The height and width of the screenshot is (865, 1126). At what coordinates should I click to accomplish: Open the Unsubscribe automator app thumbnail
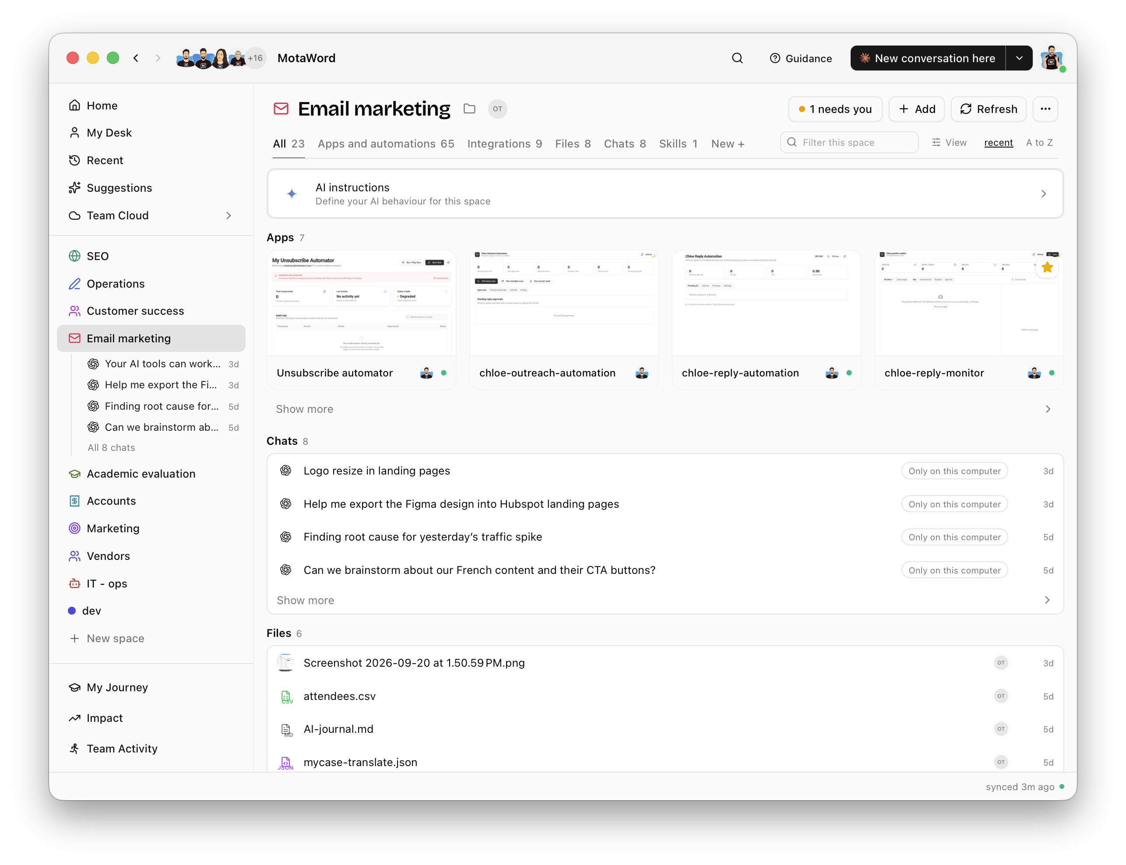point(361,303)
